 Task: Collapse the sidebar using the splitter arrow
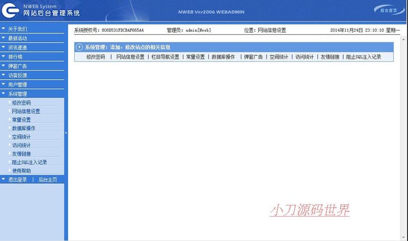click(x=66, y=133)
